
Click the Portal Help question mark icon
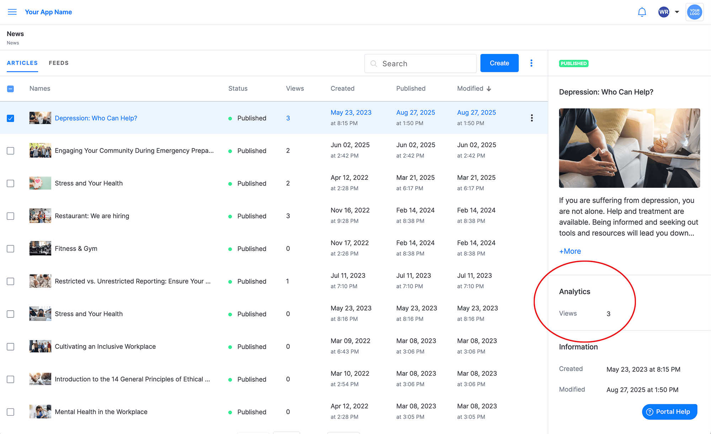[x=649, y=412]
